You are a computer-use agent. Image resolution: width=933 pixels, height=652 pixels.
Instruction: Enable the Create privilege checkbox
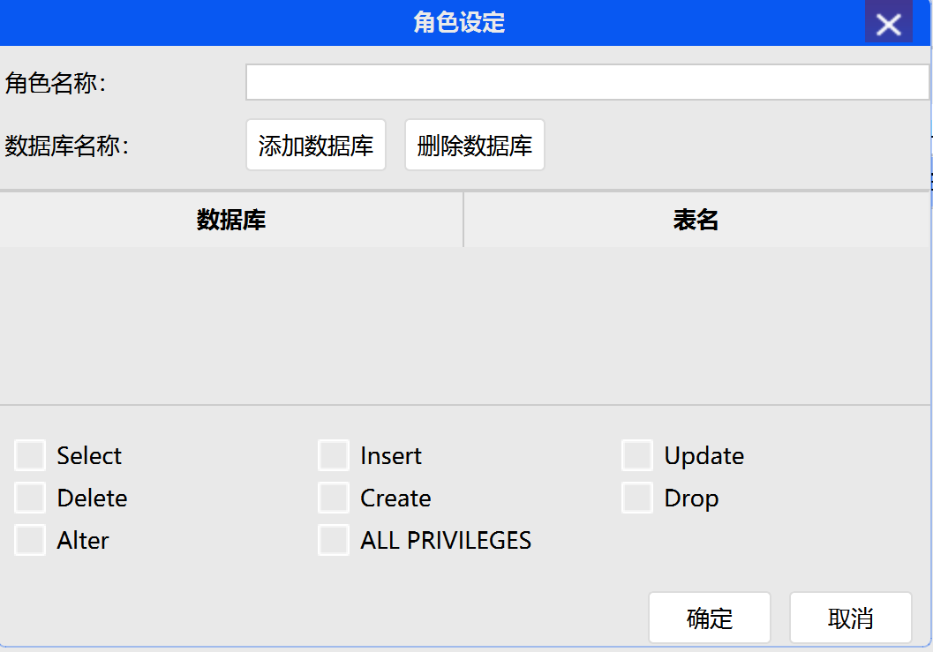pyautogui.click(x=334, y=498)
